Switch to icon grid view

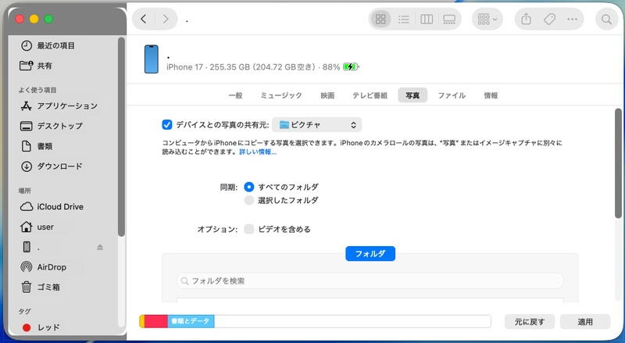click(x=380, y=20)
